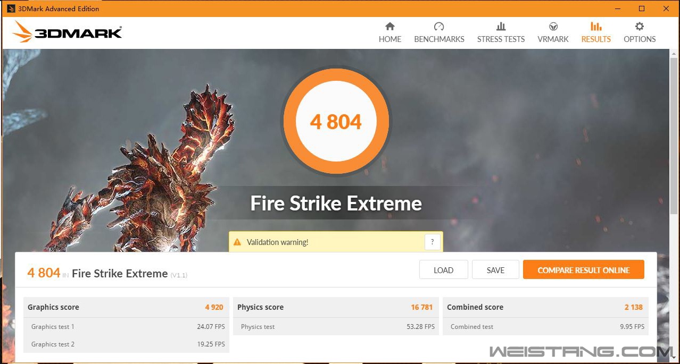Click the 9.95 FPS value

click(632, 327)
